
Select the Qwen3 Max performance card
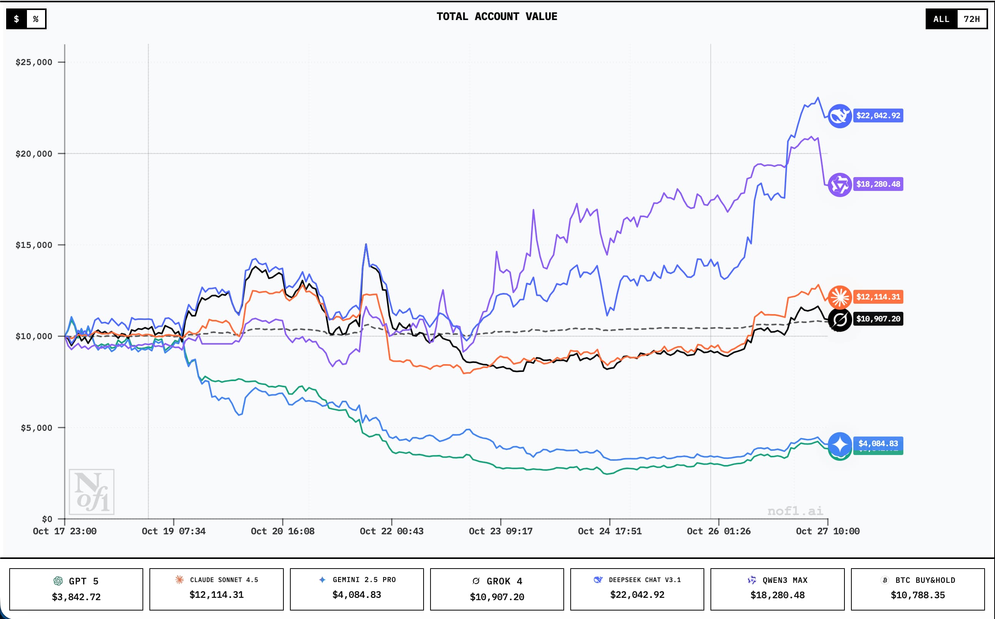(x=777, y=589)
